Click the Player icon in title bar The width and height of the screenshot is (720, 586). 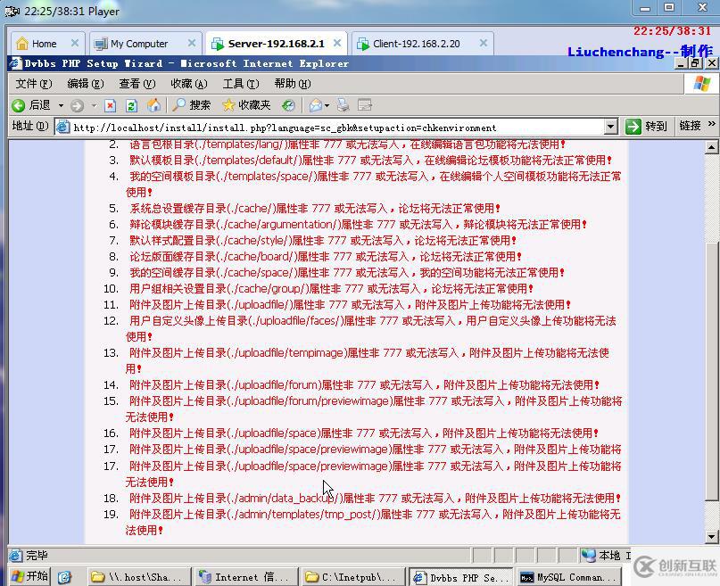pyautogui.click(x=12, y=11)
